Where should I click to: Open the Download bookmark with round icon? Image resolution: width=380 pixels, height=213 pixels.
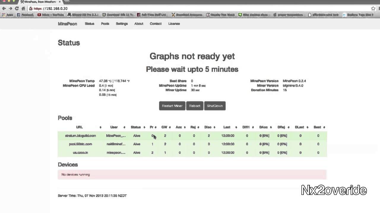point(118,15)
